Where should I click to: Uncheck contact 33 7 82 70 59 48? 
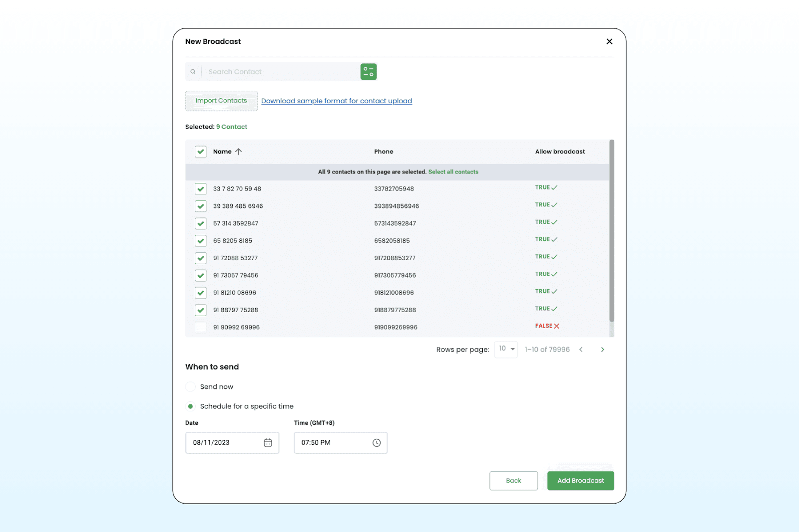point(201,189)
